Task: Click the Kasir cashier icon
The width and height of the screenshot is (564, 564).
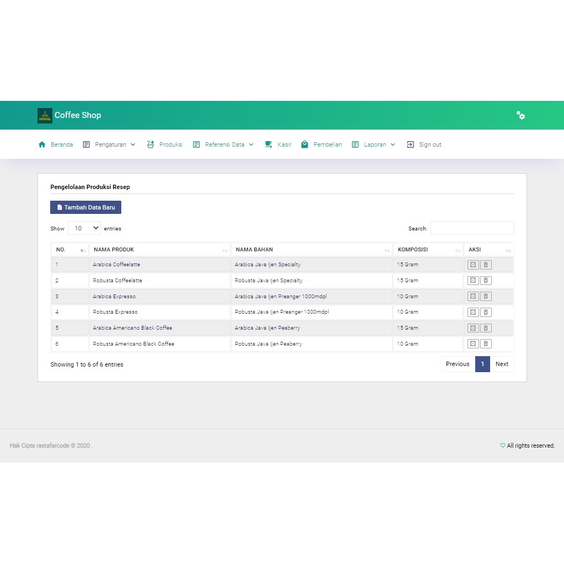Action: (268, 144)
